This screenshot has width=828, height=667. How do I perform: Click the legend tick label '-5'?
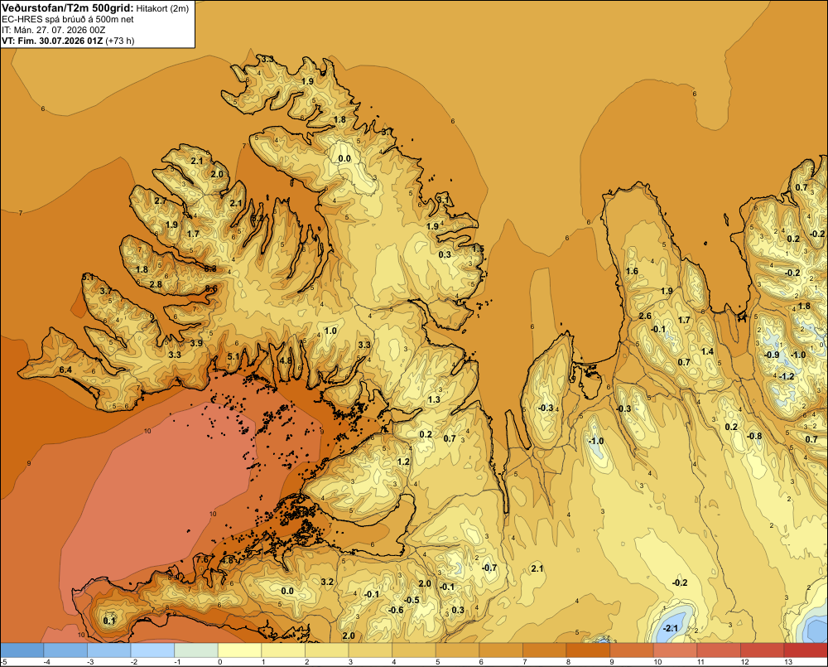pyautogui.click(x=3, y=662)
